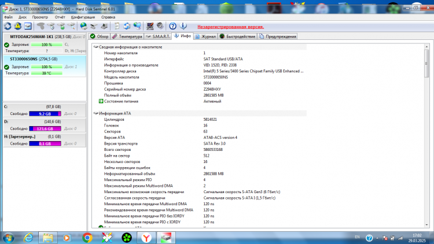Select the ST33000650NS disk entry
This screenshot has height=244, width=434.
pos(45,66)
